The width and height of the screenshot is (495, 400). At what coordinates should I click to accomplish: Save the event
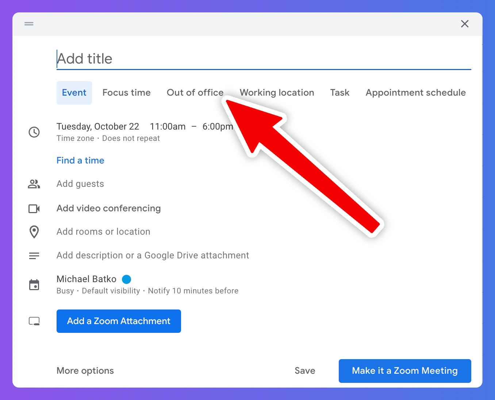pyautogui.click(x=305, y=371)
